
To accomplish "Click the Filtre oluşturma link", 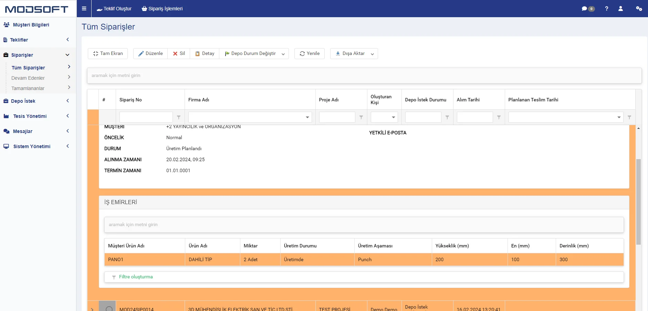I will click(x=136, y=277).
